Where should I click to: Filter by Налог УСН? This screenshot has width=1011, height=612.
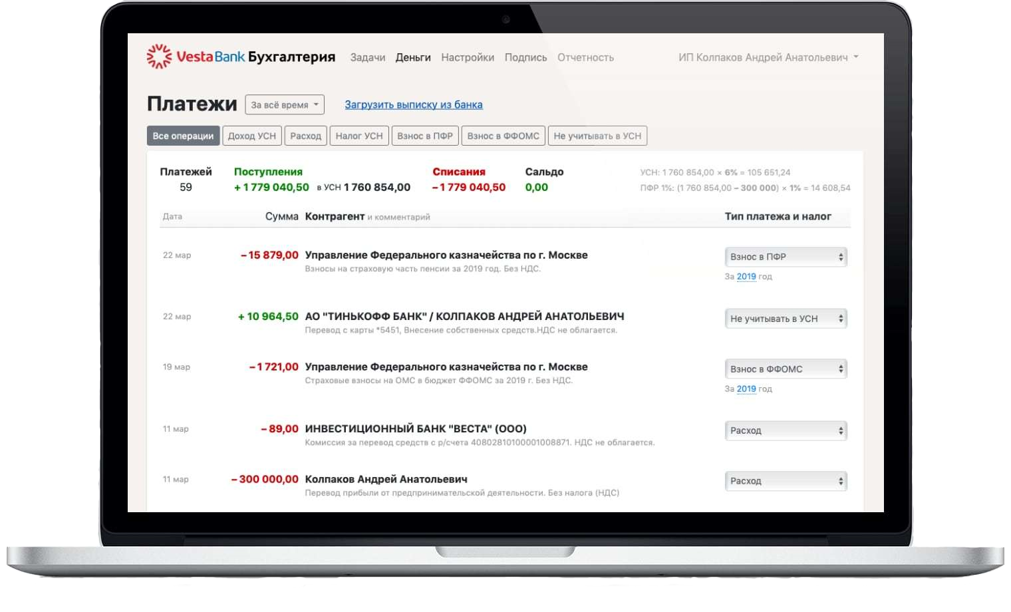click(359, 136)
